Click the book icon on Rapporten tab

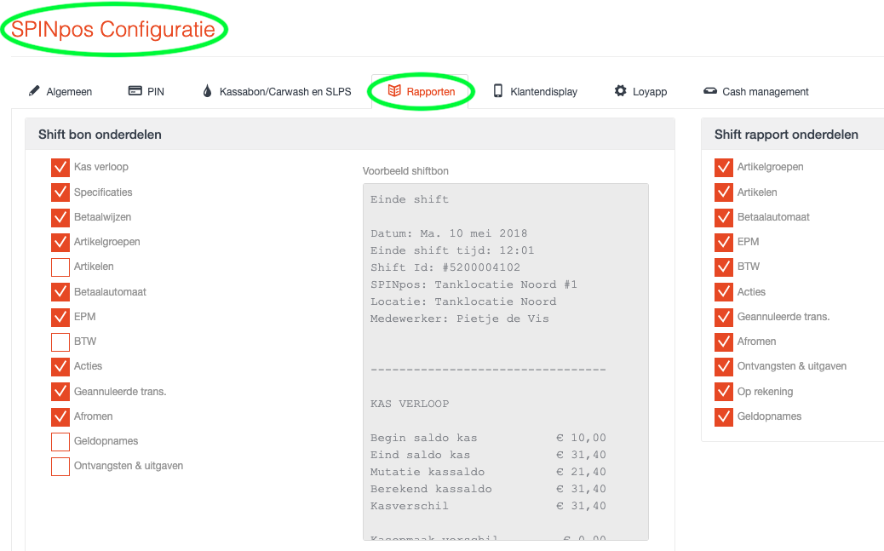pyautogui.click(x=394, y=91)
